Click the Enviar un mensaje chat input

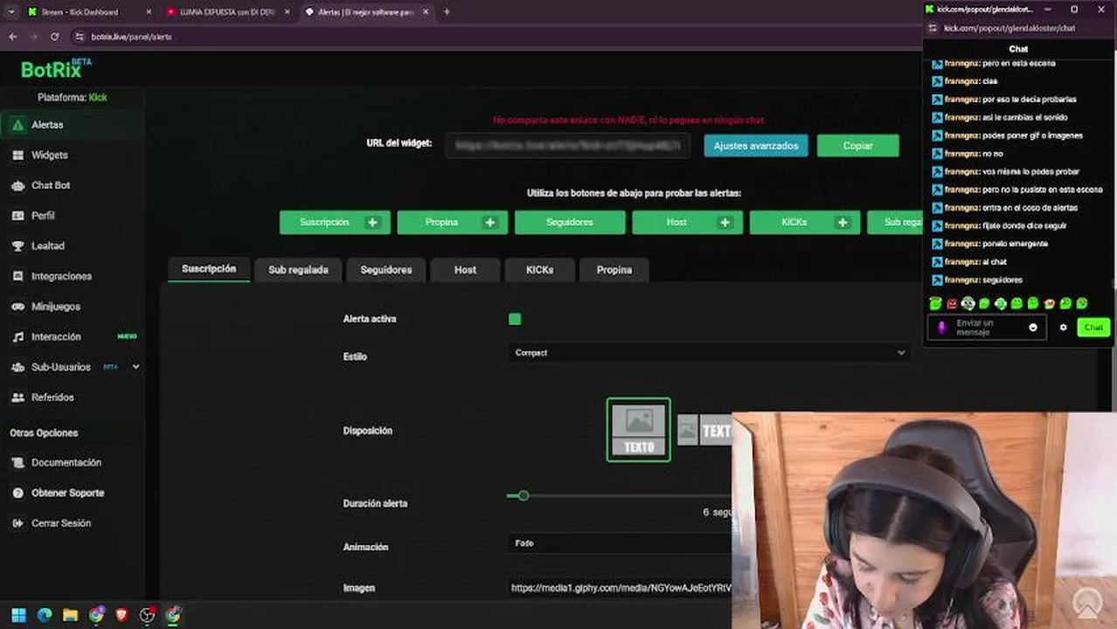986,328
